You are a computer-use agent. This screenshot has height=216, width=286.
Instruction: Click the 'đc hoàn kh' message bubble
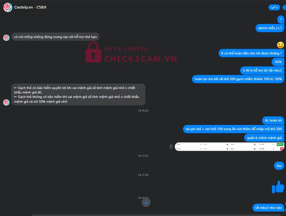(273, 120)
